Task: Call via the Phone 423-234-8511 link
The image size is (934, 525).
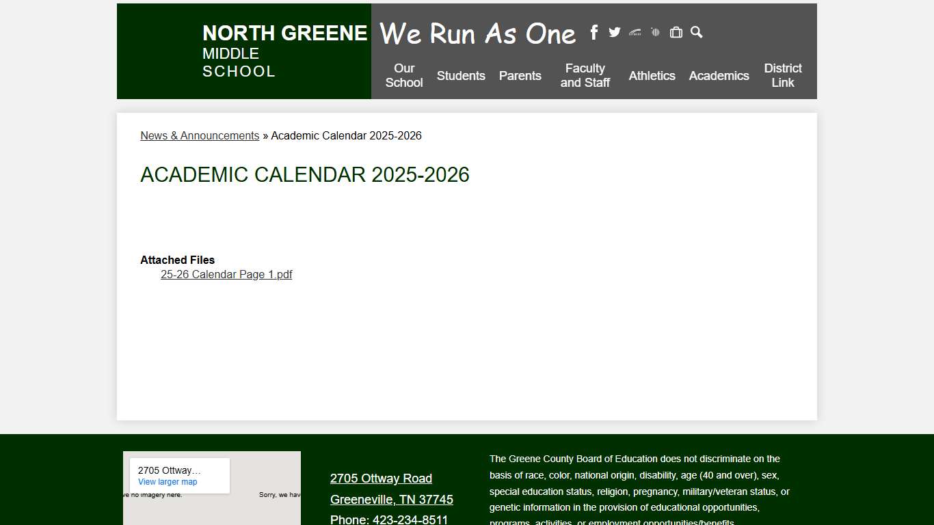Action: tap(388, 519)
